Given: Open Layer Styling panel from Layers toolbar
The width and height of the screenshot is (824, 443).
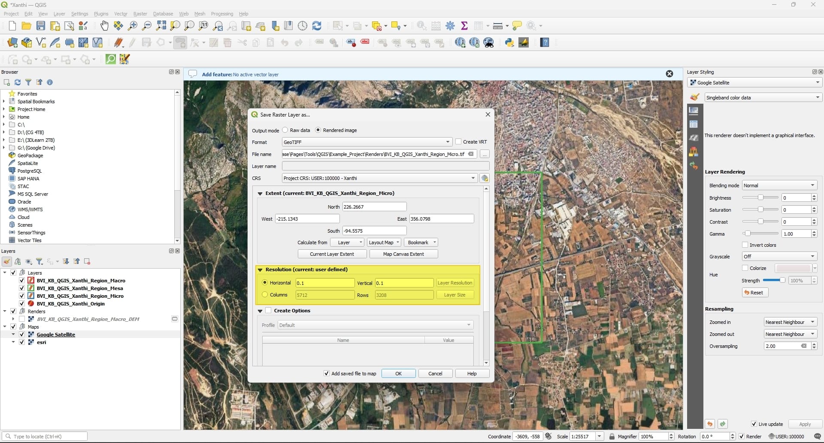Looking at the screenshot, I should tap(7, 261).
